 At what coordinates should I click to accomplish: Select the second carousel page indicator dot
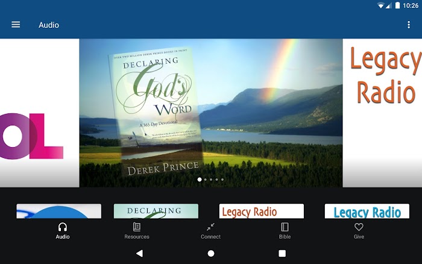coord(206,180)
